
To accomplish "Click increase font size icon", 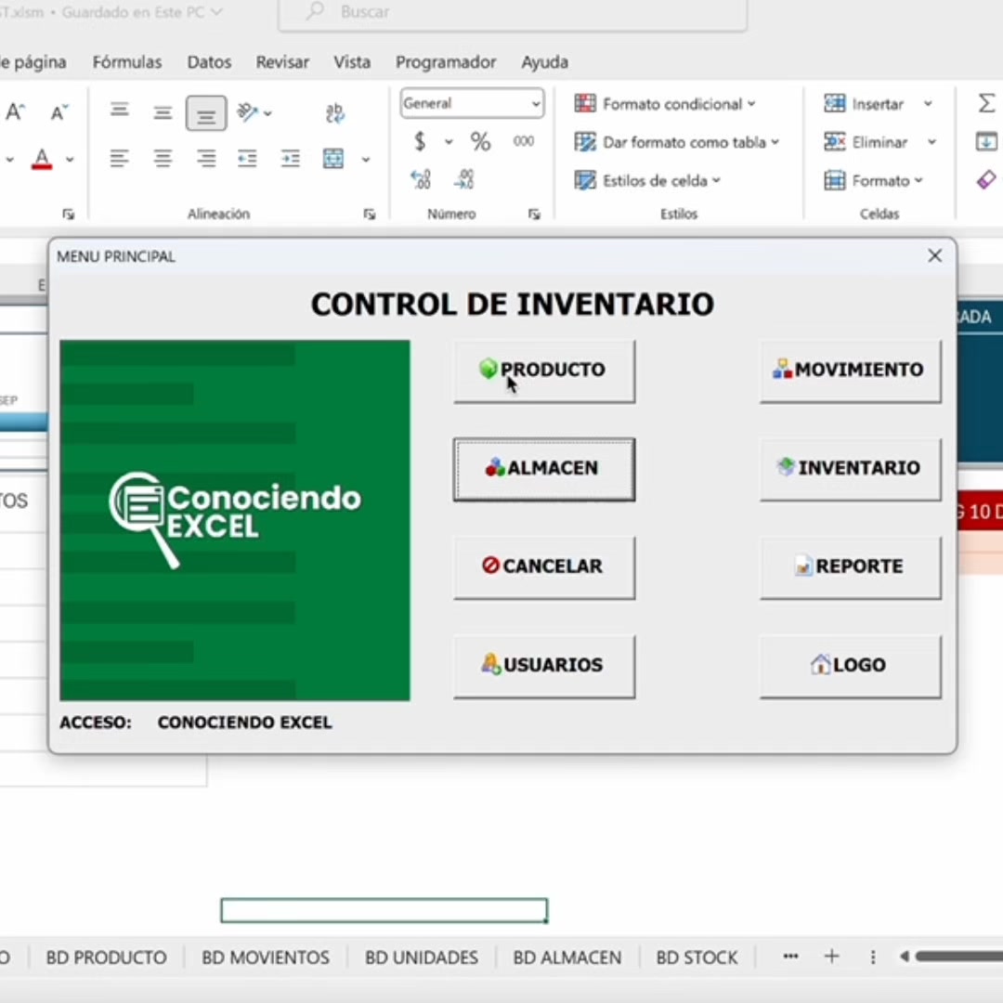I will pos(16,112).
